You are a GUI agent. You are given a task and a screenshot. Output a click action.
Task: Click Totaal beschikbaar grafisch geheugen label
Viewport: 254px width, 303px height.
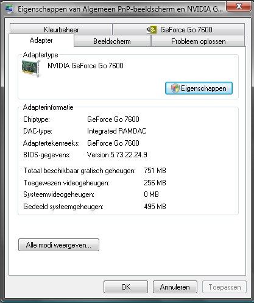click(79, 171)
